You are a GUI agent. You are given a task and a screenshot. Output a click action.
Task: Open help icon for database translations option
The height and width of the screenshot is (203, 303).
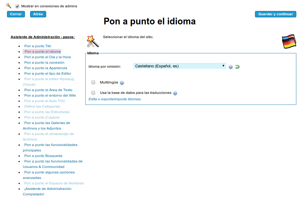(x=175, y=93)
